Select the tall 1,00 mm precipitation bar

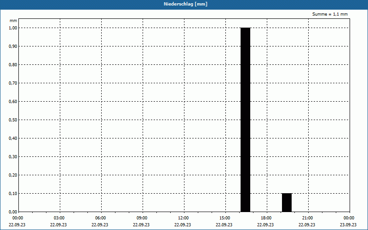click(246, 120)
